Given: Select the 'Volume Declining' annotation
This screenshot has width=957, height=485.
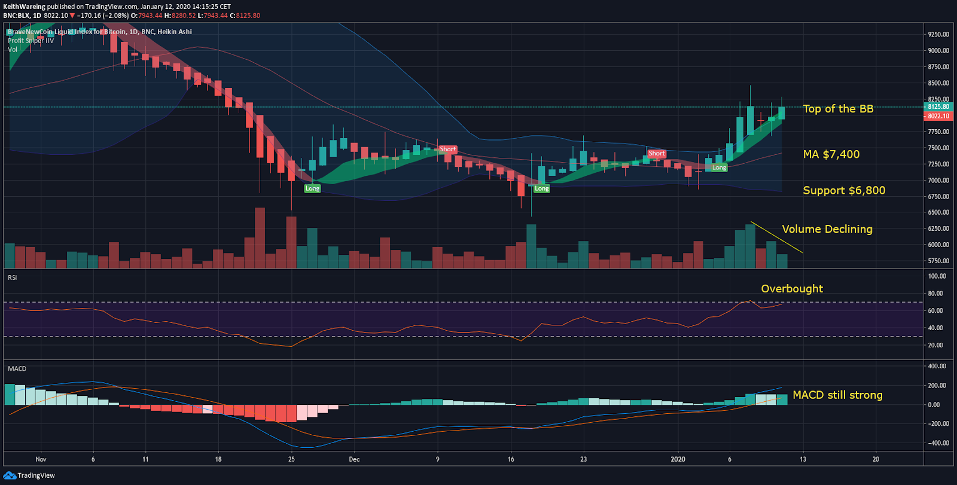Looking at the screenshot, I should [827, 229].
